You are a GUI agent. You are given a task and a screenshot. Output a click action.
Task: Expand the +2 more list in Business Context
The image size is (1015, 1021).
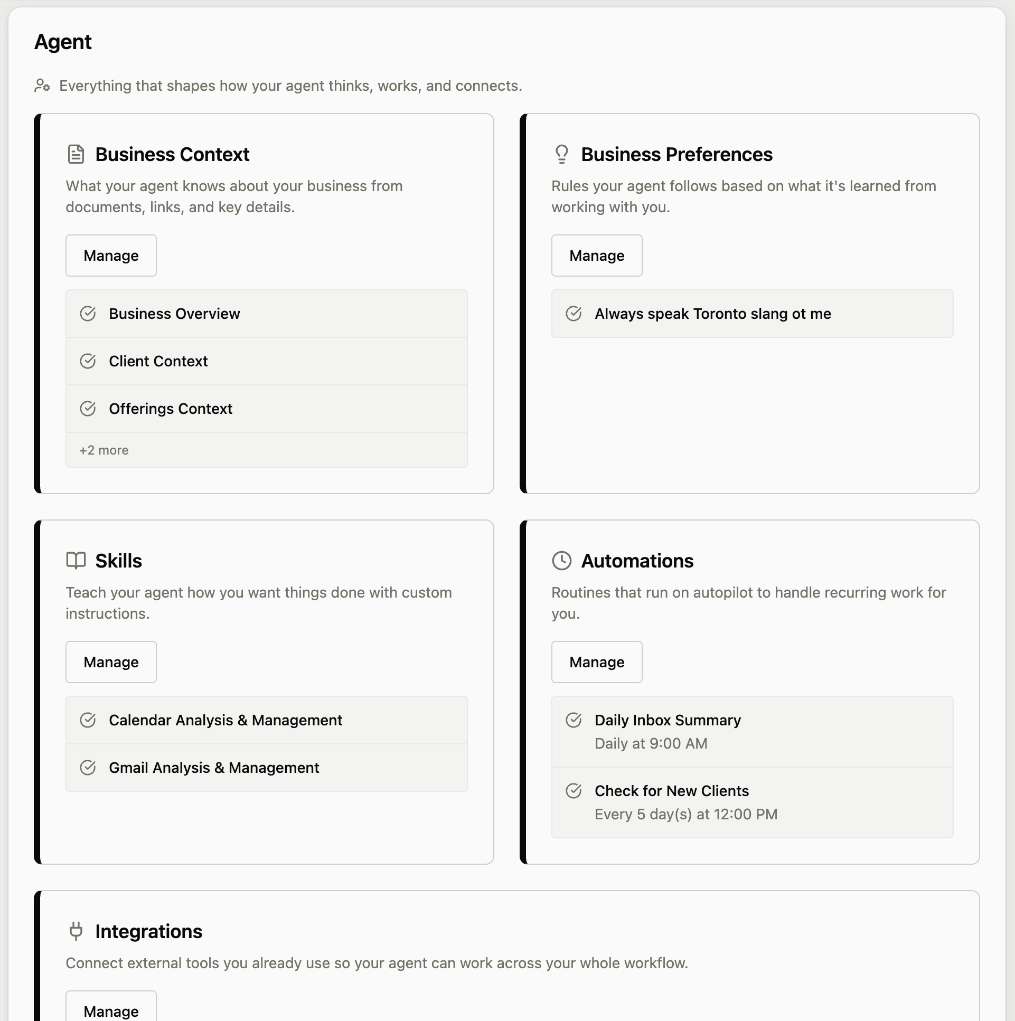(104, 450)
